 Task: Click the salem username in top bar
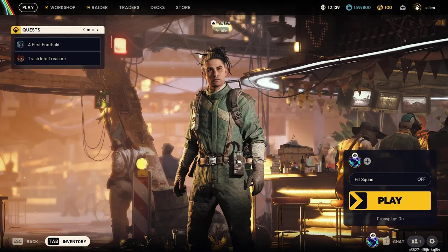click(429, 8)
